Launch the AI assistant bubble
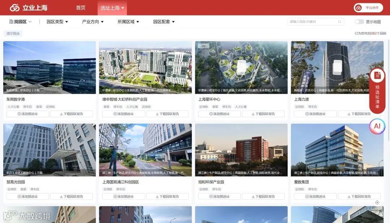Image resolution: width=390 pixels, height=223 pixels. 377,126
